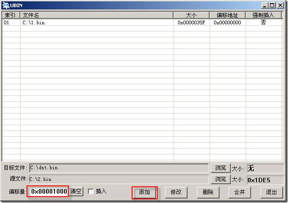Browse for the target file (目标文件)
This screenshot has width=288, height=203.
pyautogui.click(x=220, y=168)
